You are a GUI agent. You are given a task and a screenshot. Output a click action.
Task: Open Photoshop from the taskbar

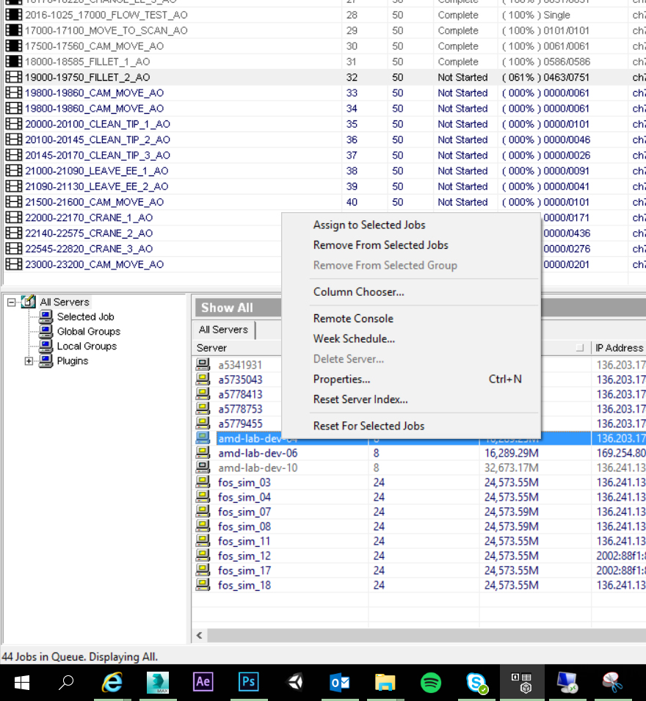[x=248, y=682]
